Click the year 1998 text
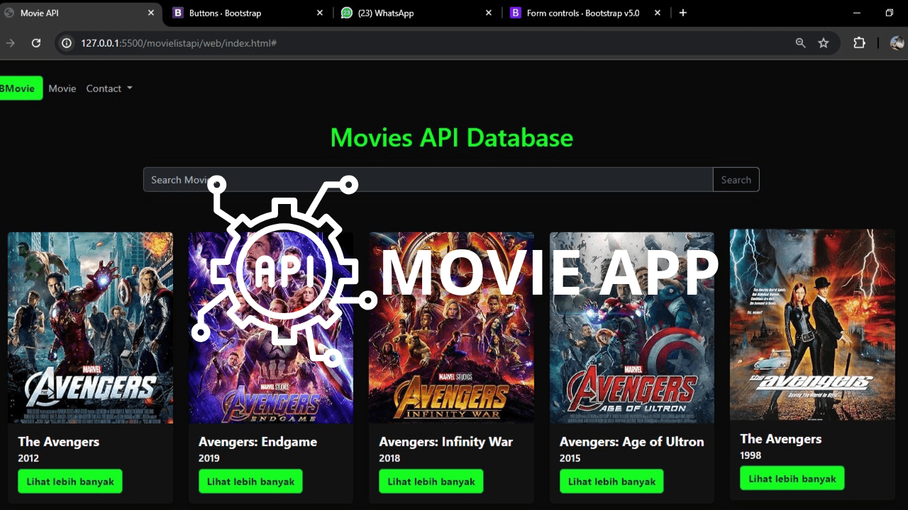The height and width of the screenshot is (510, 908). 751,455
